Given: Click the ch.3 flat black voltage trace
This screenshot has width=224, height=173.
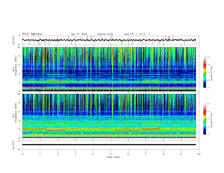Looking at the screenshot, I should (x=109, y=145).
